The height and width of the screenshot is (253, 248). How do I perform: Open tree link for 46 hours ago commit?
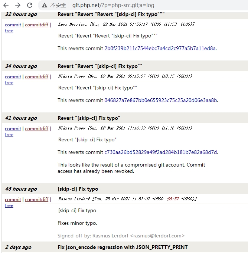coord(9,206)
